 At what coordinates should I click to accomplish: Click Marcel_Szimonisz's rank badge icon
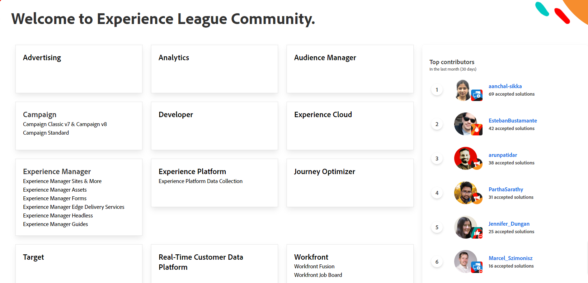tap(477, 267)
